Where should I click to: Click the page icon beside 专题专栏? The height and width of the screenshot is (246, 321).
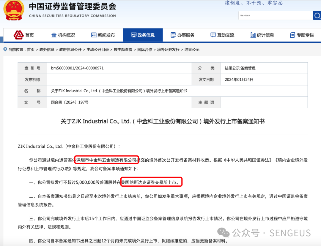coord(292,35)
